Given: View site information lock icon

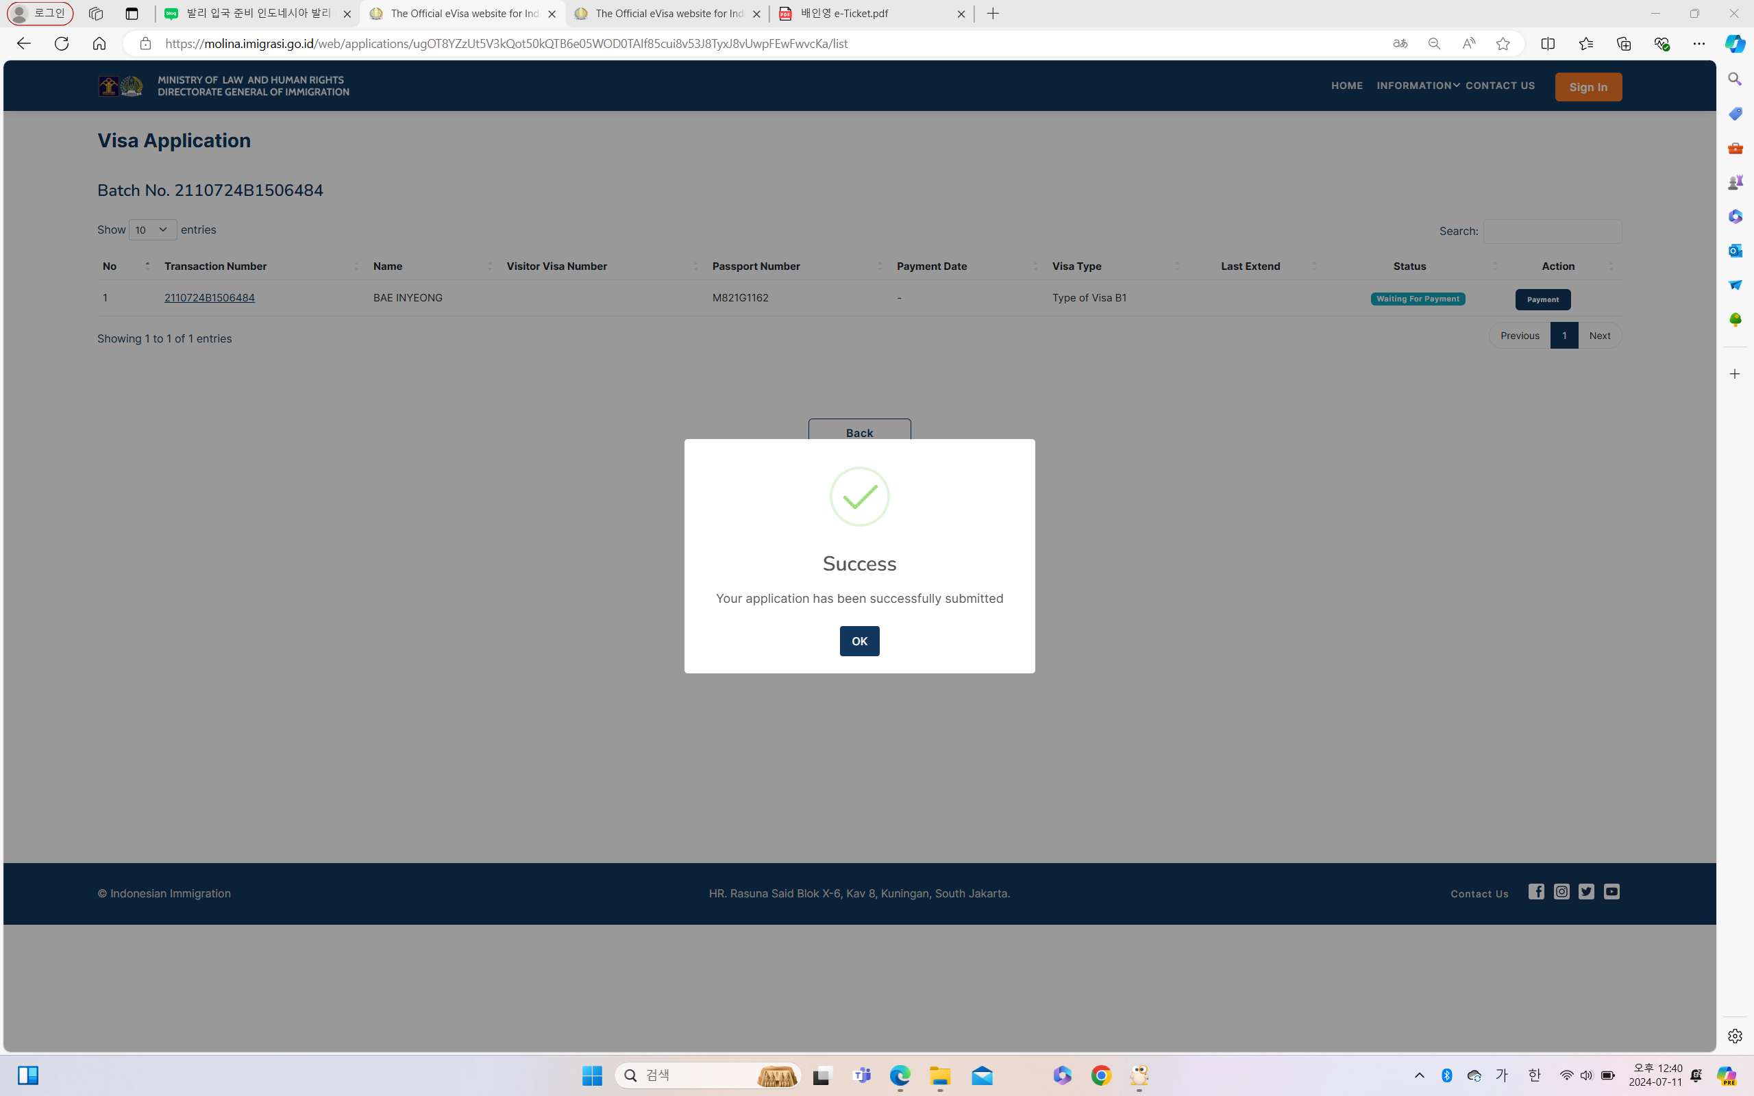Looking at the screenshot, I should (145, 43).
